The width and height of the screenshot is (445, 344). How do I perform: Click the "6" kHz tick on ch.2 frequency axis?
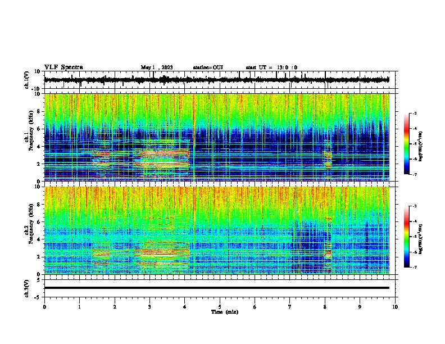tap(39, 222)
